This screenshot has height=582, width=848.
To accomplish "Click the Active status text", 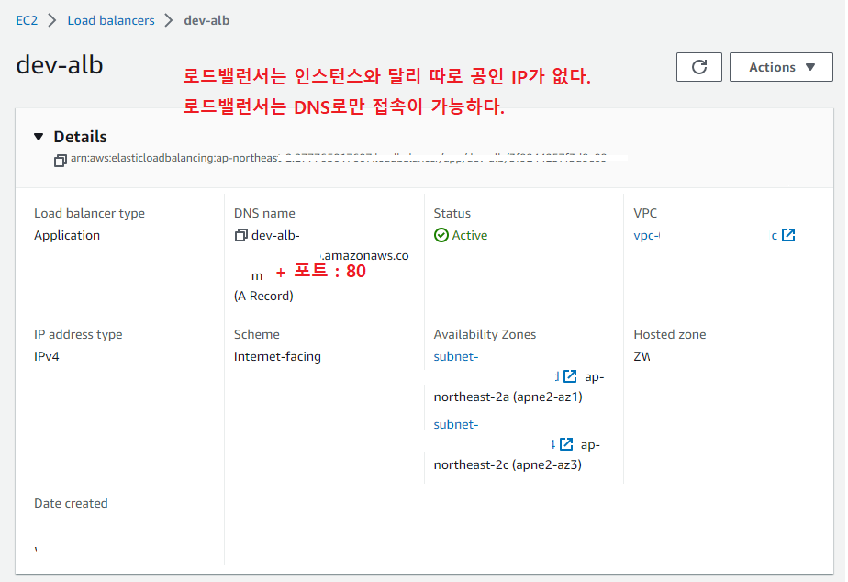I will coord(470,235).
